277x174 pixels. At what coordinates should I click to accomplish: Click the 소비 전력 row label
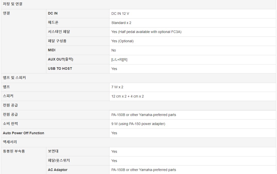pos(11,123)
